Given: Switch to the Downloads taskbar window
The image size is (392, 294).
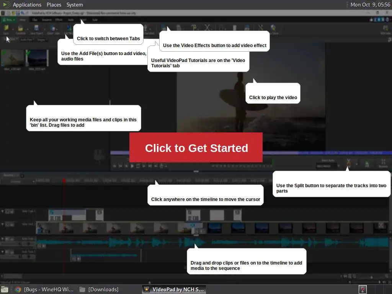Looking at the screenshot, I should (99, 289).
